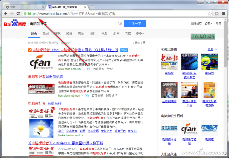This screenshot has height=158, width=229.
Task: Click the cfan logo in first result
Action: (x=41, y=62)
